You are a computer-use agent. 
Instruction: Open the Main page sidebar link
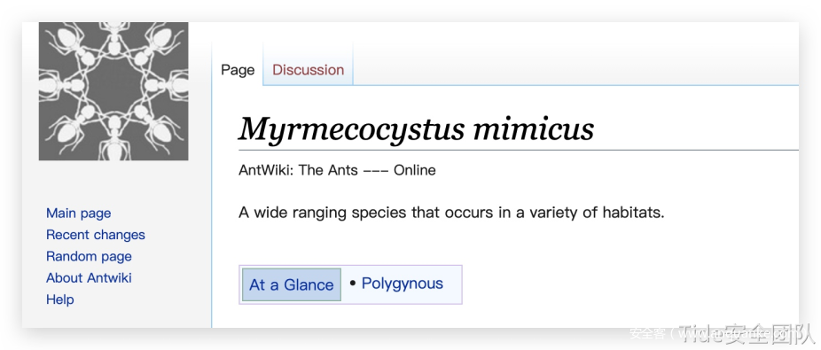tap(79, 213)
